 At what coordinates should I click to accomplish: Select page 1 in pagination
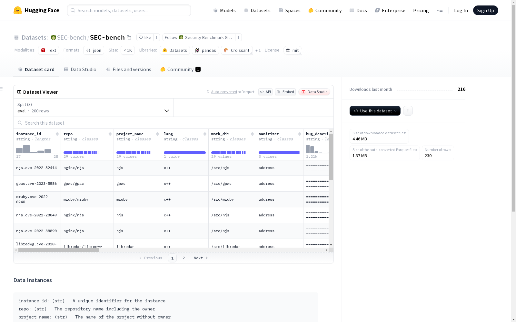(172, 258)
